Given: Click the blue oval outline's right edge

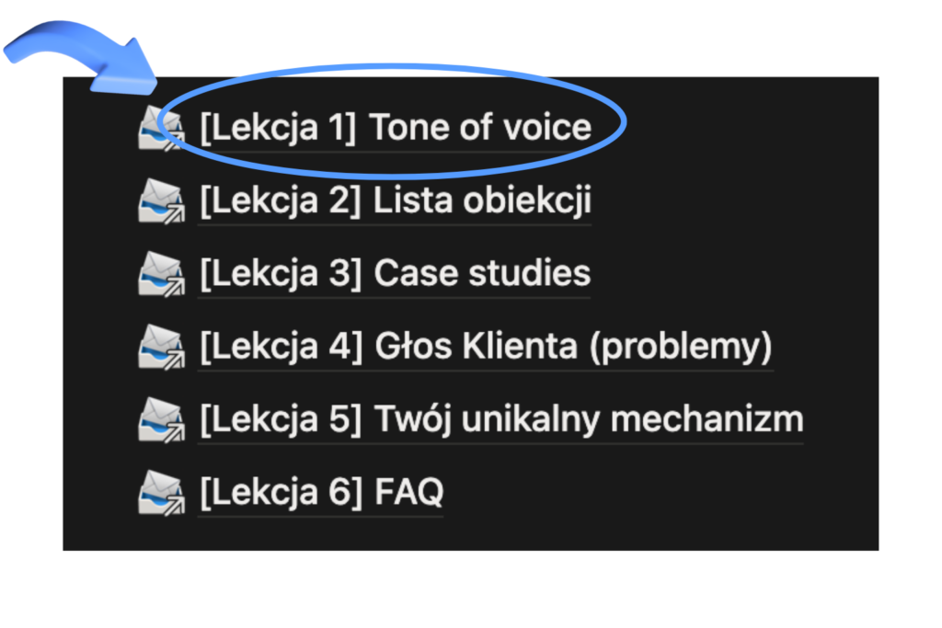Looking at the screenshot, I should tap(624, 120).
